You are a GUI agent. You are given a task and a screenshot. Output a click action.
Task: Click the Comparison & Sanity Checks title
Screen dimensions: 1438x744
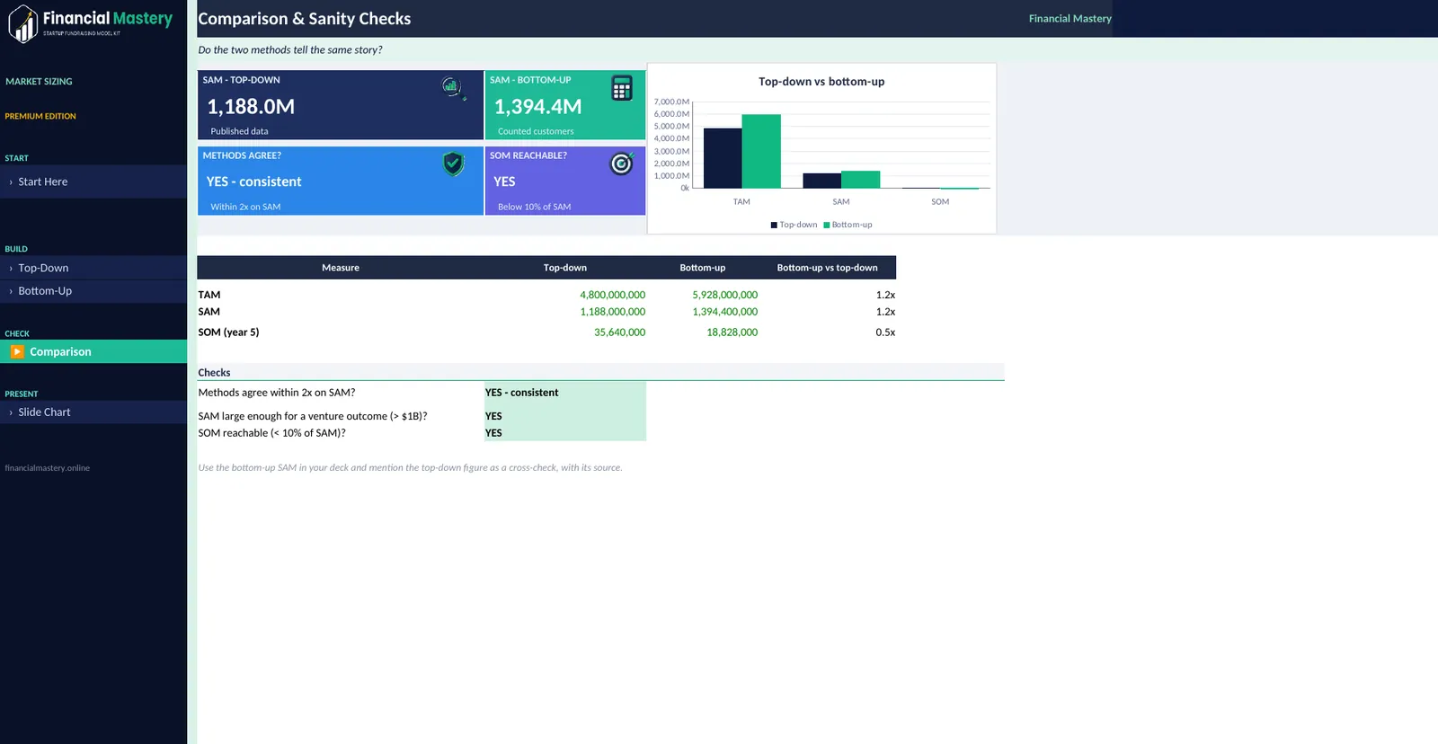[304, 19]
